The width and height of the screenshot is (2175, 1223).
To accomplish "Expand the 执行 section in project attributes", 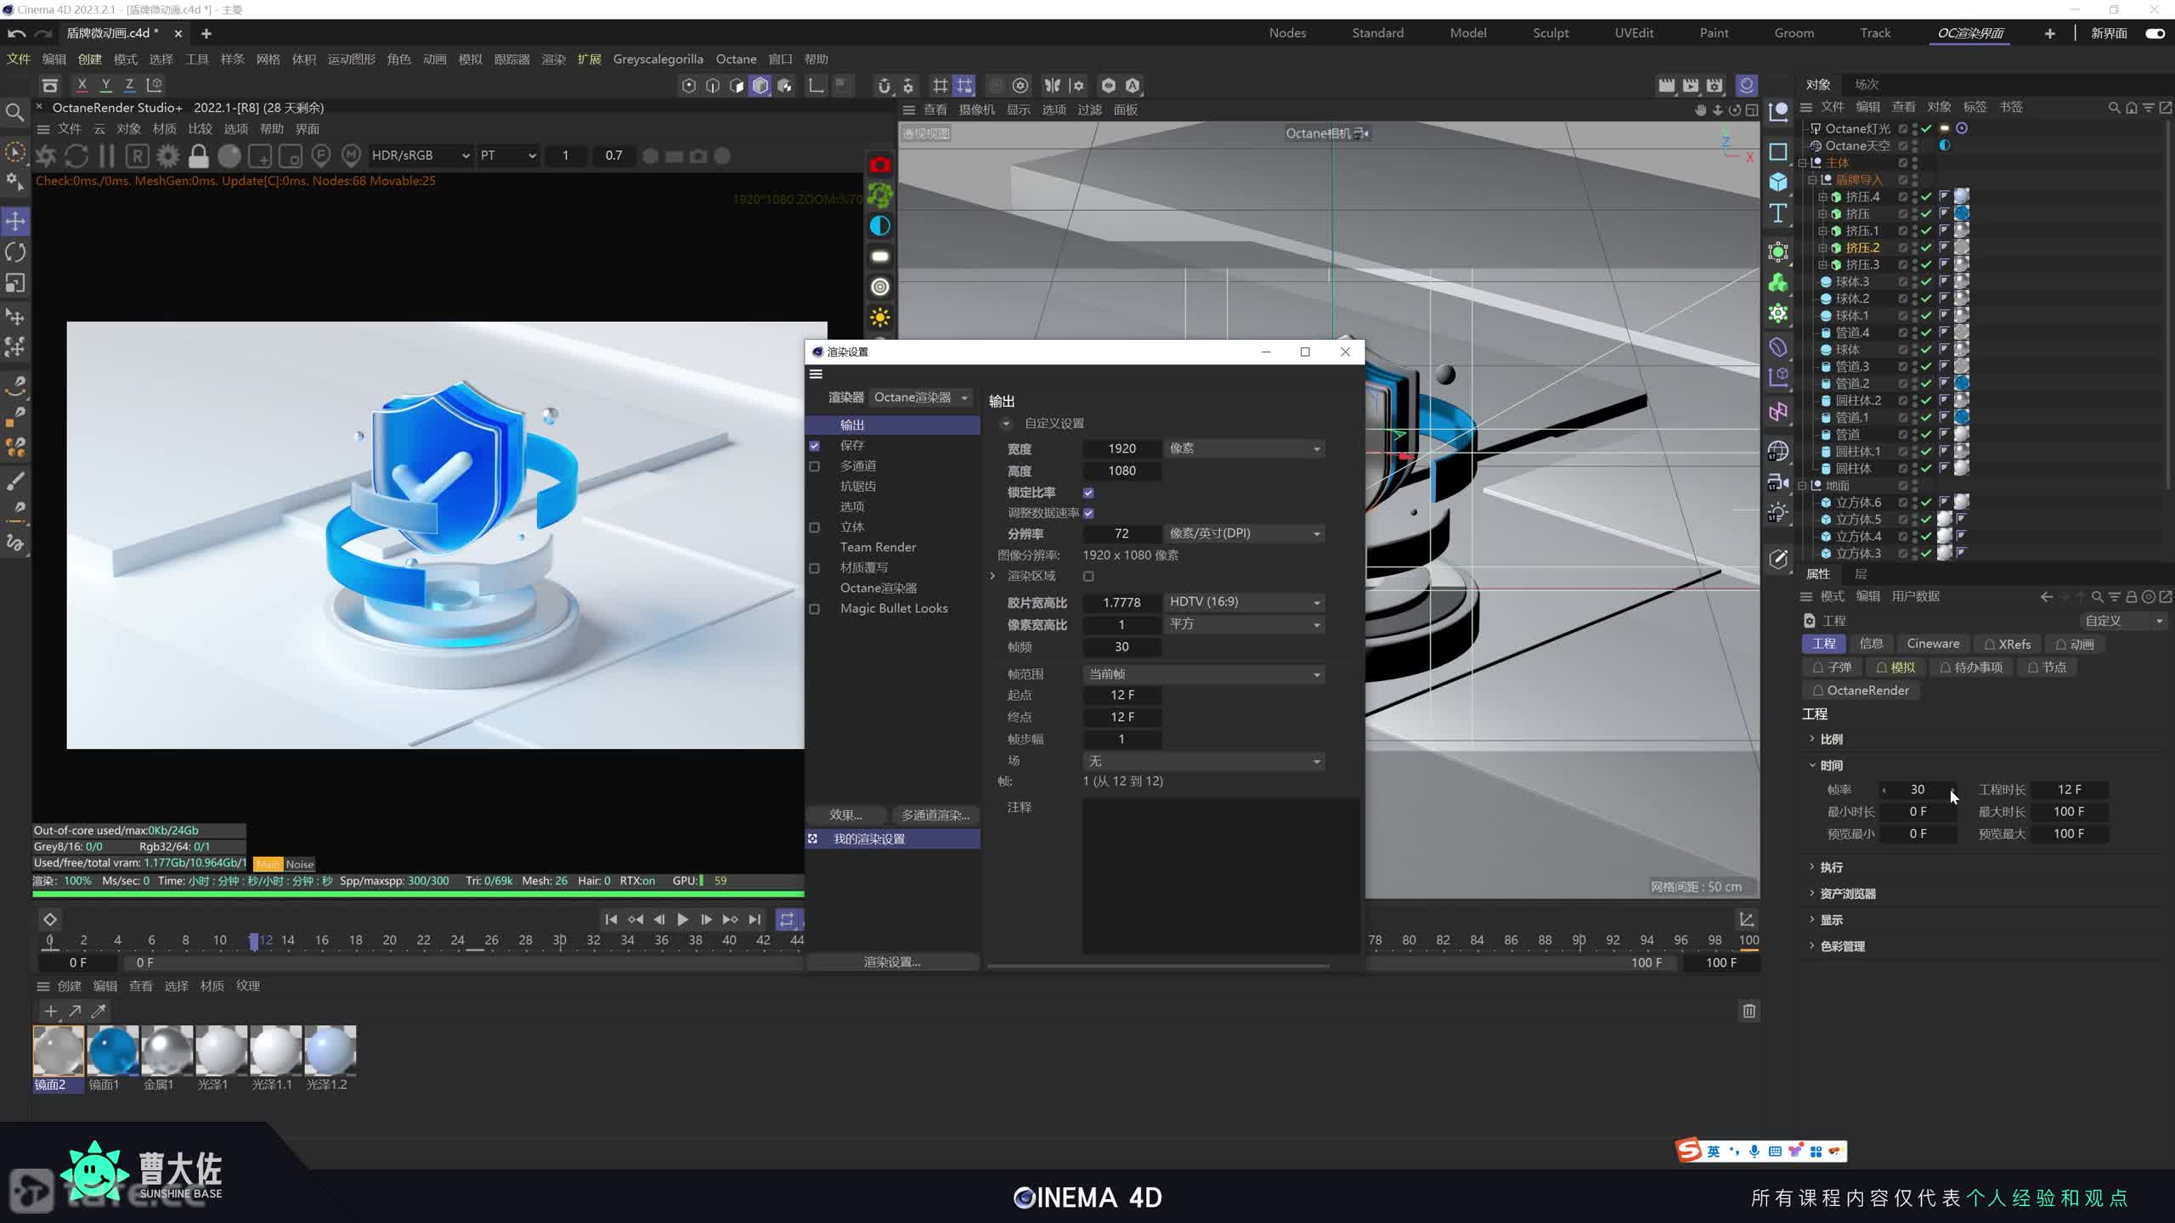I will pos(1831,867).
